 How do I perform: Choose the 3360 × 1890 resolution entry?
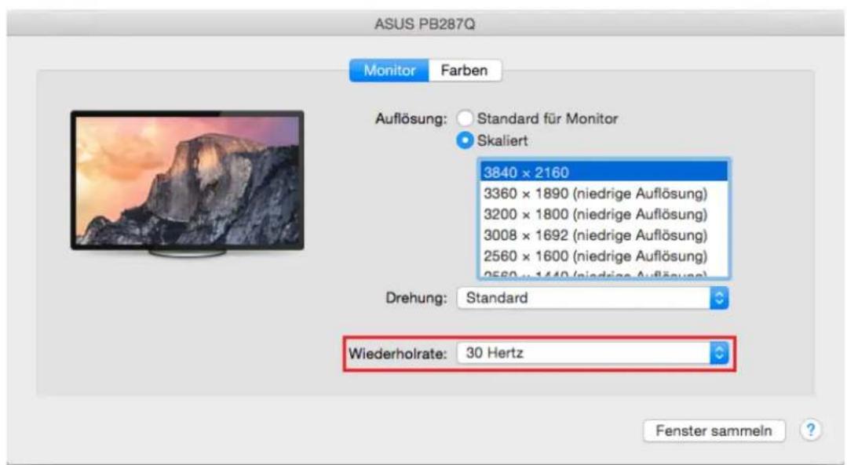click(604, 194)
